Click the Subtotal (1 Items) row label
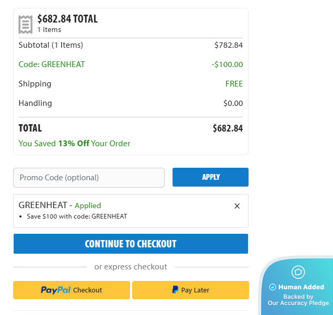The width and height of the screenshot is (333, 315). coord(51,45)
